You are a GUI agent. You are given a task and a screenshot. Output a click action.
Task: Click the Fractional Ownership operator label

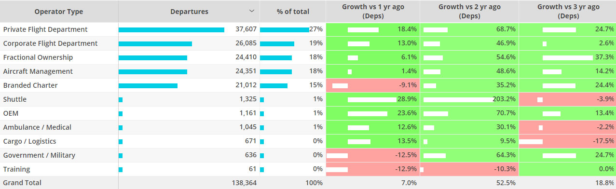click(38, 57)
